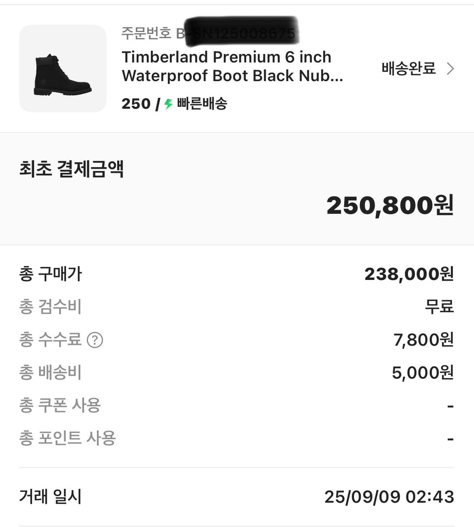Click the 총 구매가 row label
The image size is (474, 527).
pos(51,274)
